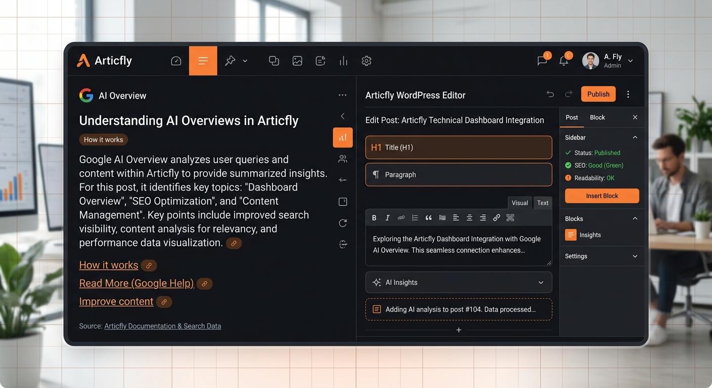The width and height of the screenshot is (712, 388).
Task: Collapse the Sidebar section
Action: click(635, 137)
